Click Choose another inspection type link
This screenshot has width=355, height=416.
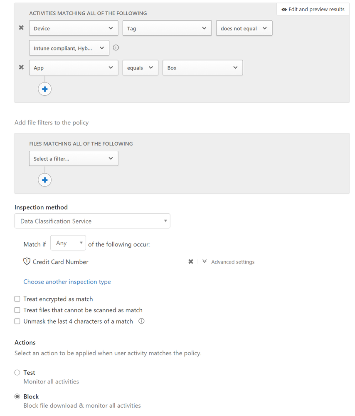[x=67, y=282]
